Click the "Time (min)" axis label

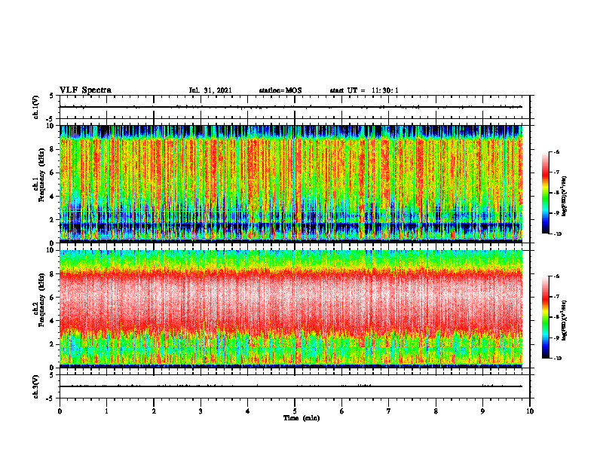(302, 418)
